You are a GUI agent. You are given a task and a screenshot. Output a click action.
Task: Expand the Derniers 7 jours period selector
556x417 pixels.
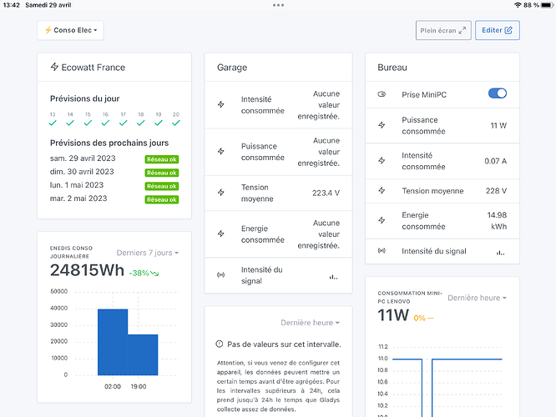coord(147,253)
